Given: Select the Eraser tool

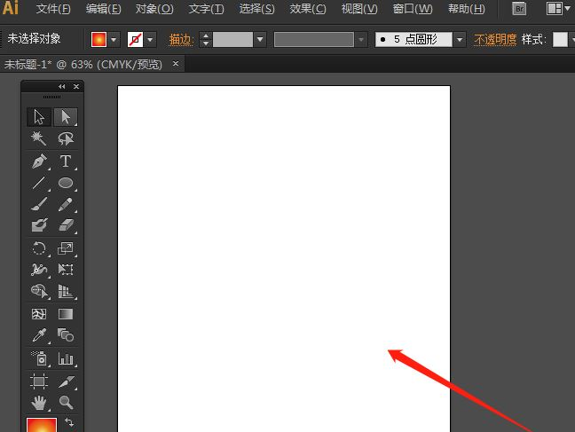Looking at the screenshot, I should click(66, 225).
